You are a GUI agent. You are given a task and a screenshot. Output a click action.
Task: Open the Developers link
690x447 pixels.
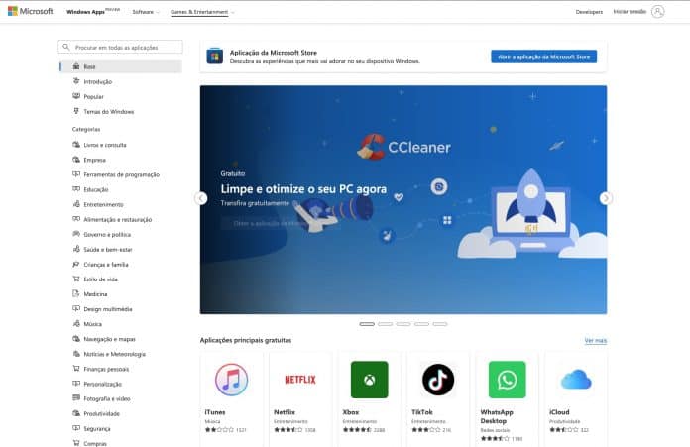click(x=589, y=12)
